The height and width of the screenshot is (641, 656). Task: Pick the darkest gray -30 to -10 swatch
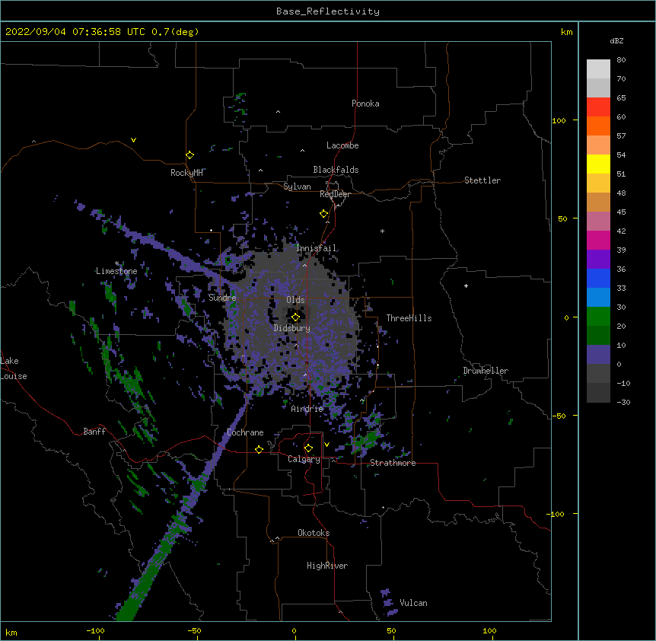[x=598, y=393]
